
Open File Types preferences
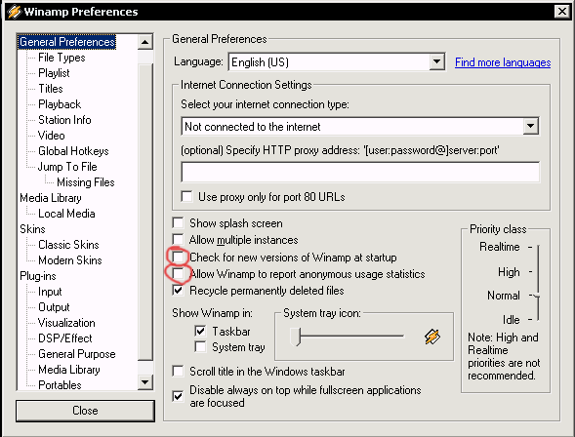click(62, 58)
